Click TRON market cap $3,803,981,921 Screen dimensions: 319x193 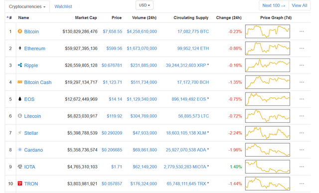pos(82,184)
